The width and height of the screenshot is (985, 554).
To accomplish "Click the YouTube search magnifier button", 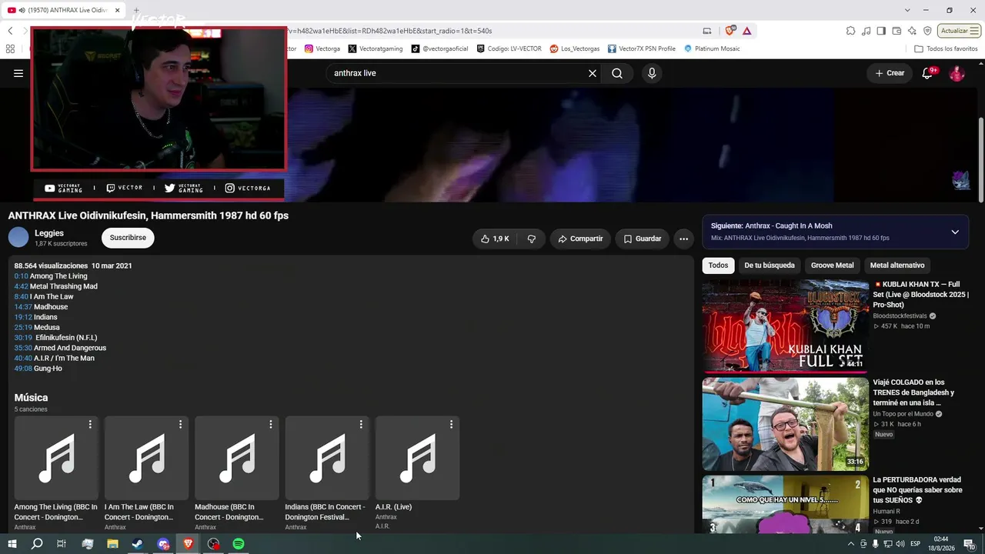I will coord(617,73).
